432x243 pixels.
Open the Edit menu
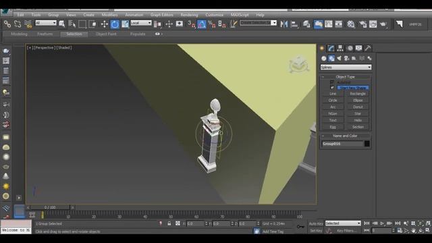20,15
